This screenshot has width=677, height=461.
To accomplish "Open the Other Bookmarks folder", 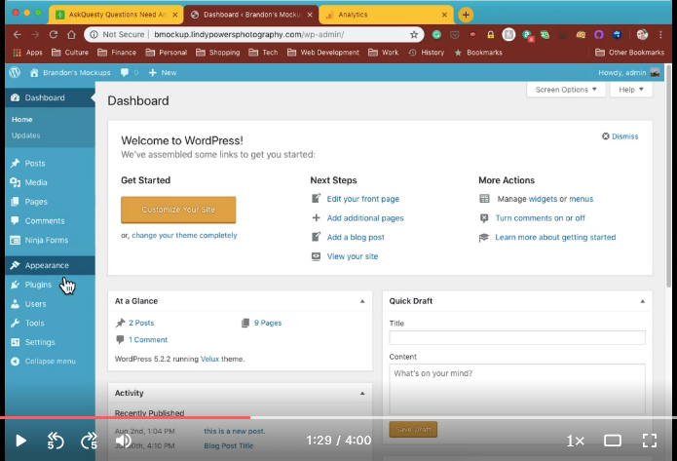I will tap(629, 53).
